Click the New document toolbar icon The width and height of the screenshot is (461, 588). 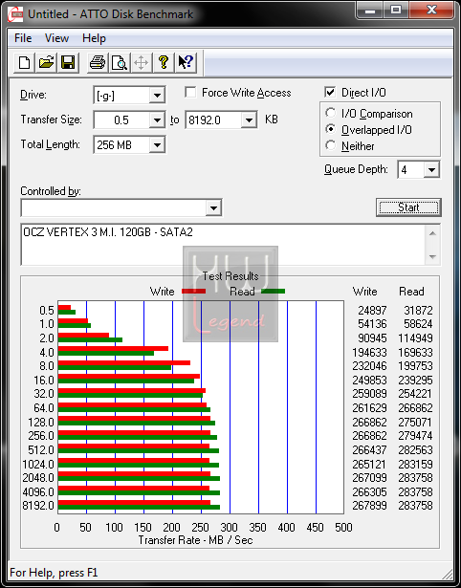tap(24, 62)
